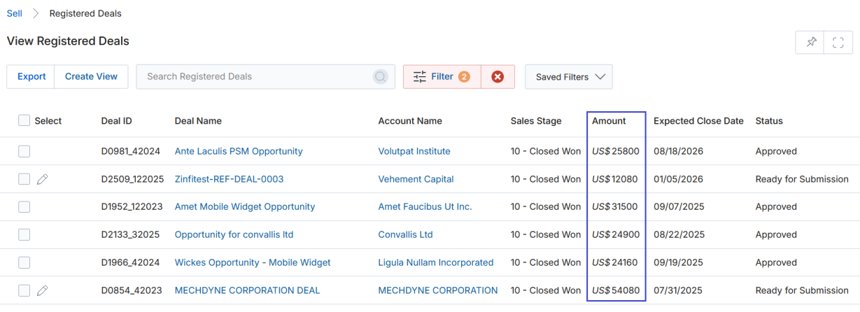
Task: Click the Create View button
Action: [x=91, y=76]
